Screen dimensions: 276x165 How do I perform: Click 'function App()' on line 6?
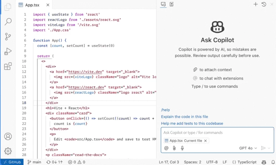48,40
